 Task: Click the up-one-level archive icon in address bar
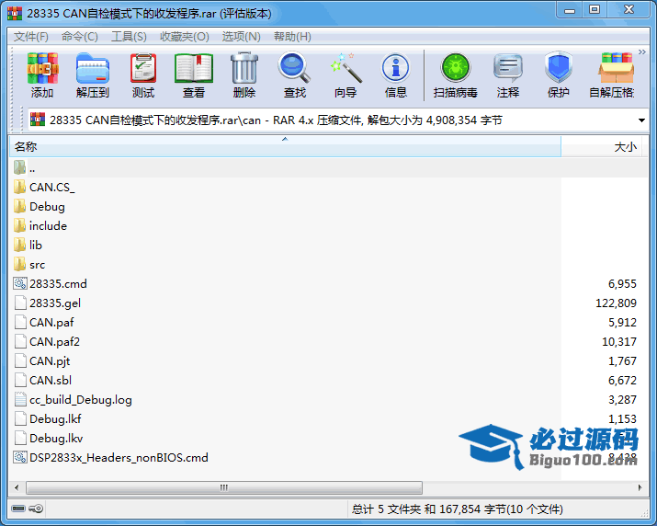point(38,120)
